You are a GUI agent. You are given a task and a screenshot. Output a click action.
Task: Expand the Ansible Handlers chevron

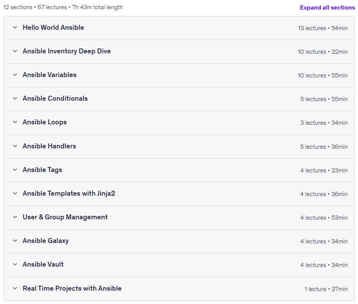tap(15, 146)
